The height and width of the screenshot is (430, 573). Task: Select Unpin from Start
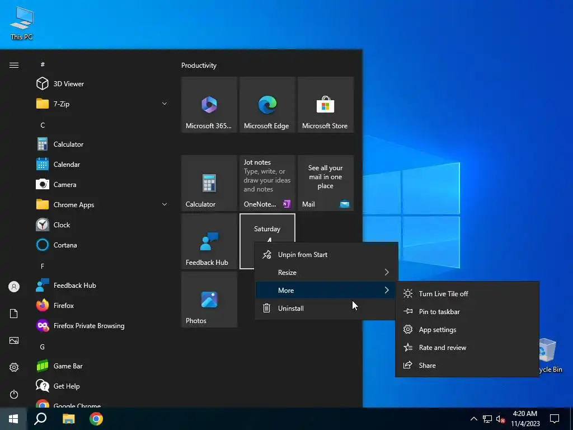pyautogui.click(x=326, y=255)
